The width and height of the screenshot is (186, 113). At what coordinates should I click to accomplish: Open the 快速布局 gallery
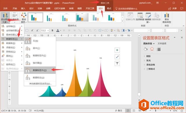coord(15,18)
